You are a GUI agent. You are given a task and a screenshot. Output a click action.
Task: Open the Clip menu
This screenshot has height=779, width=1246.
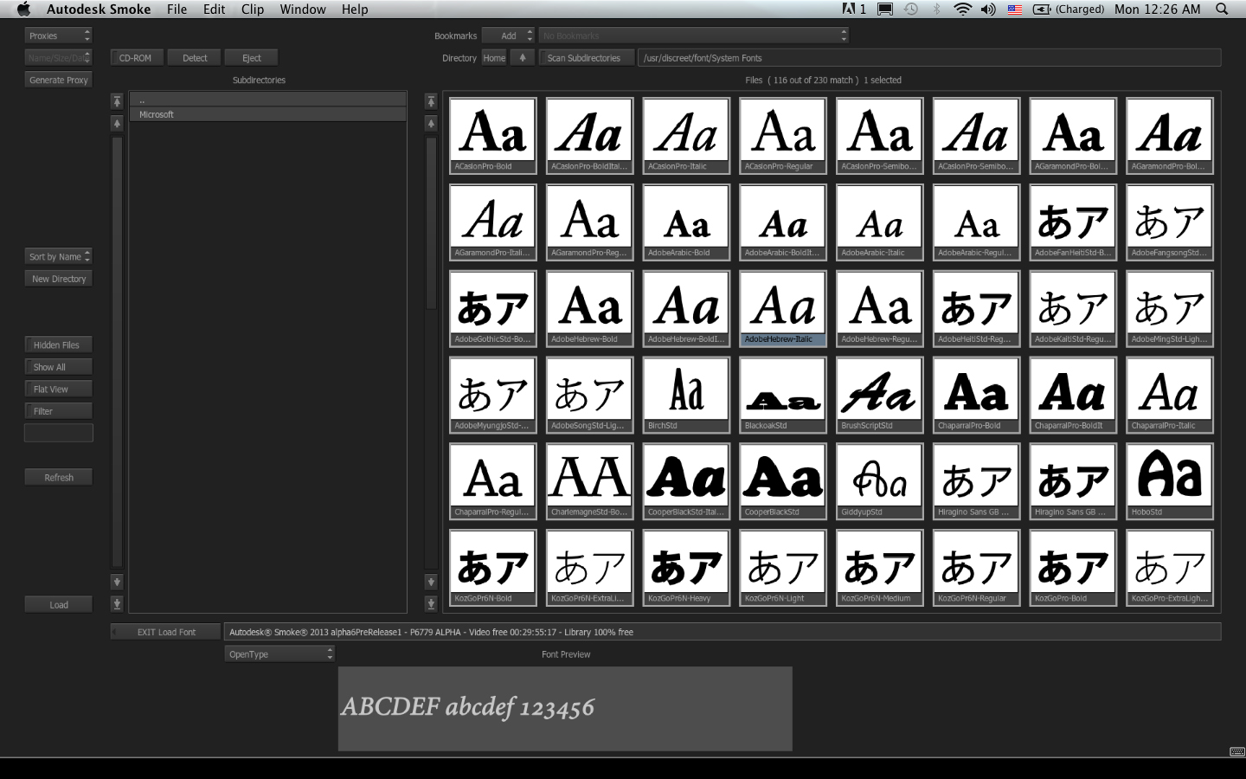(253, 10)
